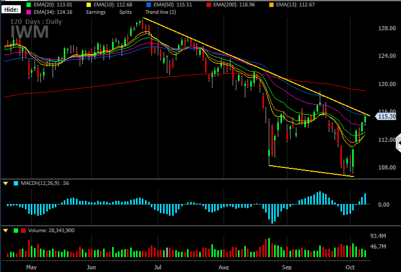Open the Trend line (2) item
401x272 pixels.
tap(160, 12)
